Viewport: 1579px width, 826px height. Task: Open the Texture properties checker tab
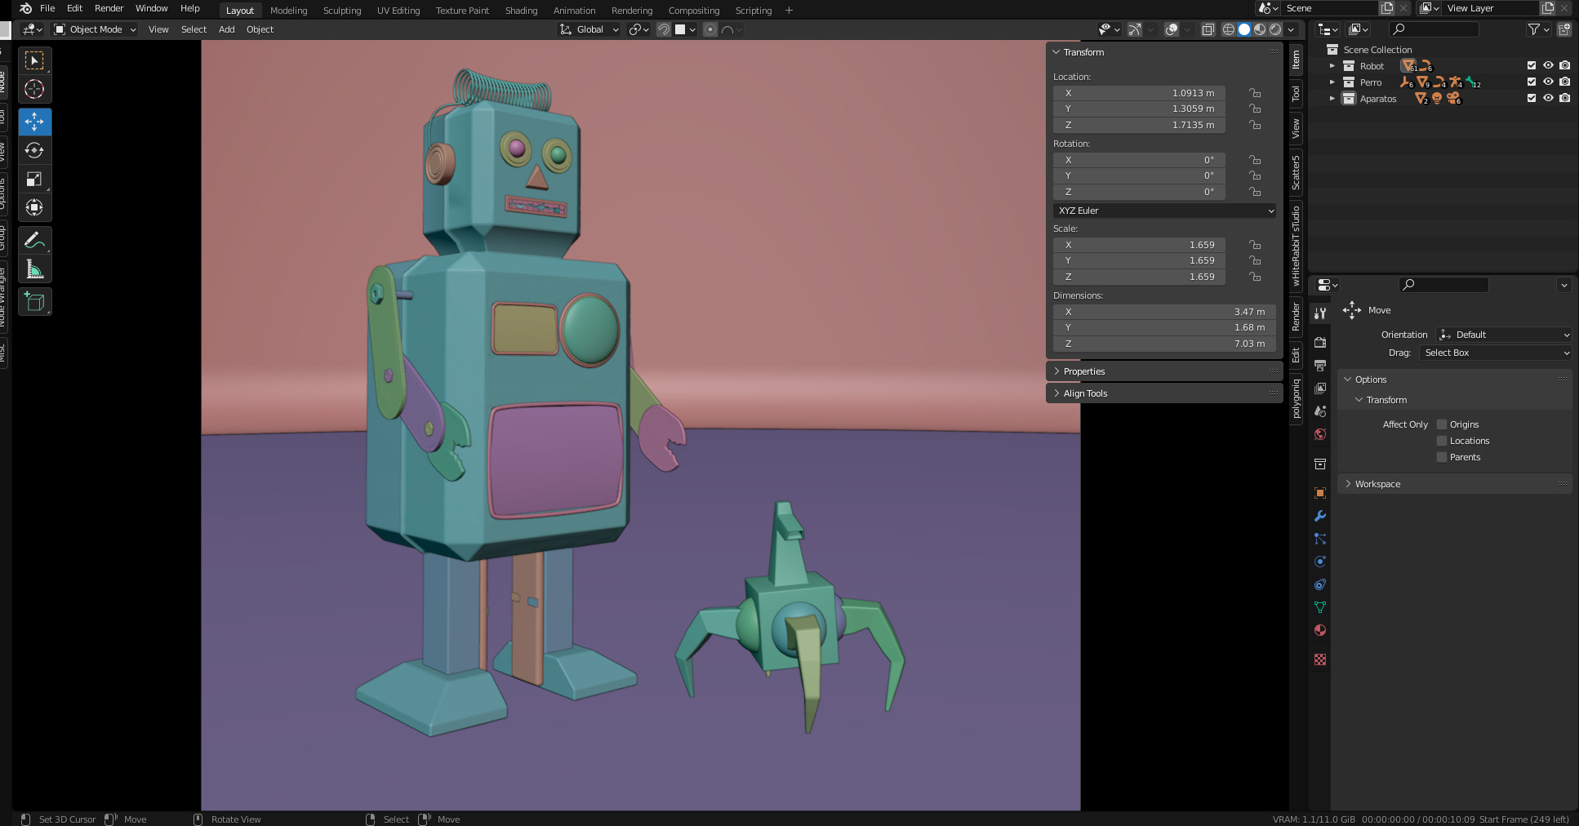tap(1320, 659)
